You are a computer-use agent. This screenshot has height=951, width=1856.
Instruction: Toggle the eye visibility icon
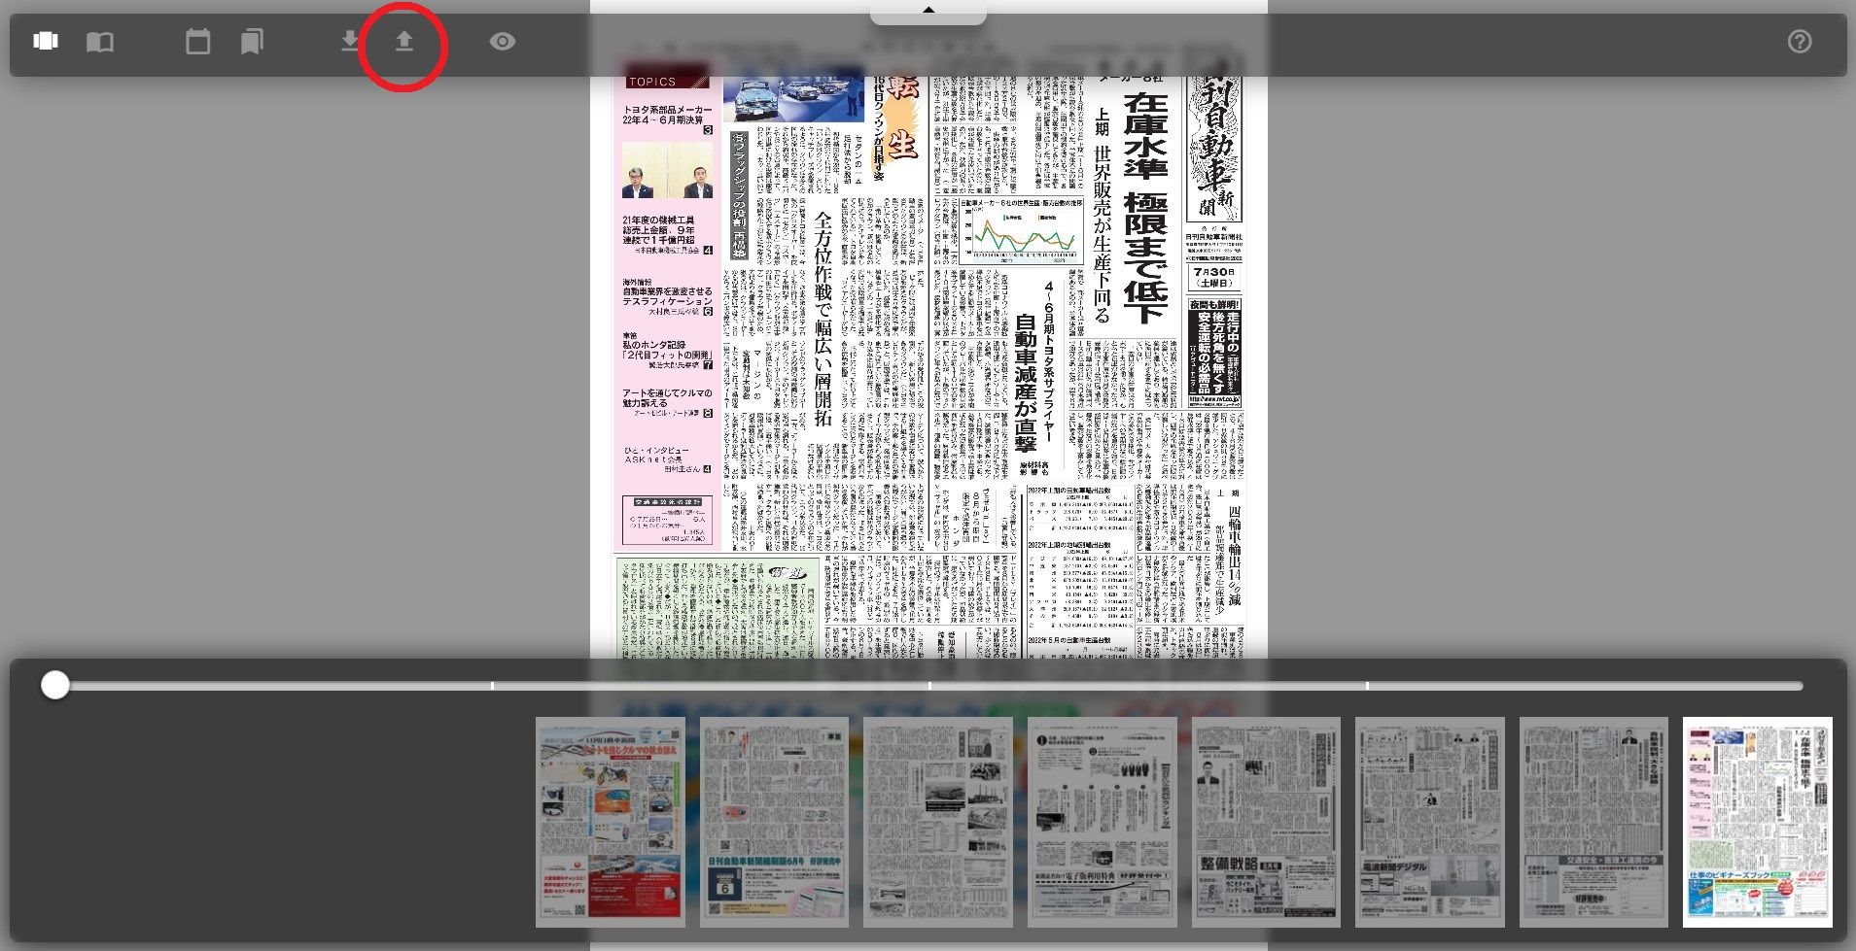pos(503,42)
